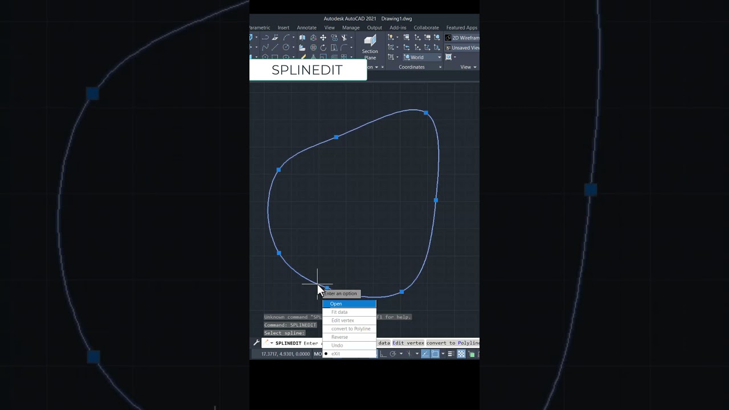
Task: Select the Line tool in the ribbon
Action: tap(275, 47)
